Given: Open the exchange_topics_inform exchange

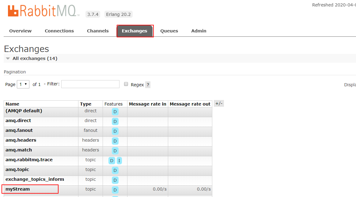Looking at the screenshot, I should pyautogui.click(x=35, y=179).
